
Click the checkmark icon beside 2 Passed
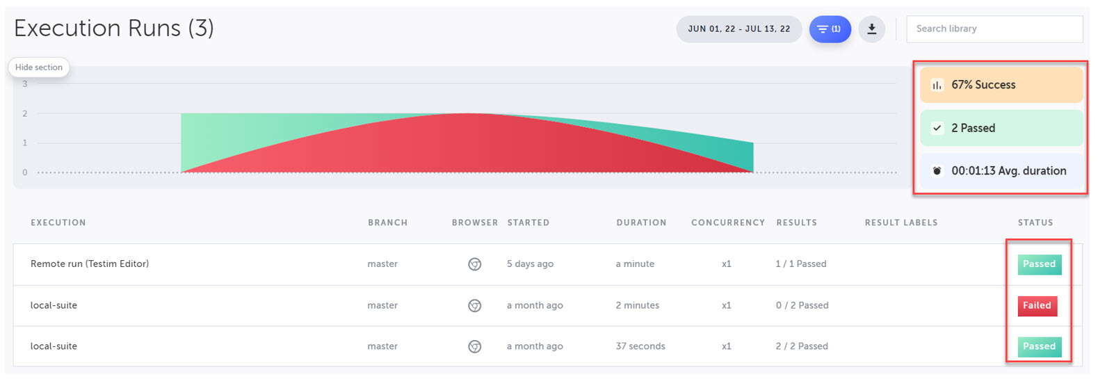tap(937, 128)
